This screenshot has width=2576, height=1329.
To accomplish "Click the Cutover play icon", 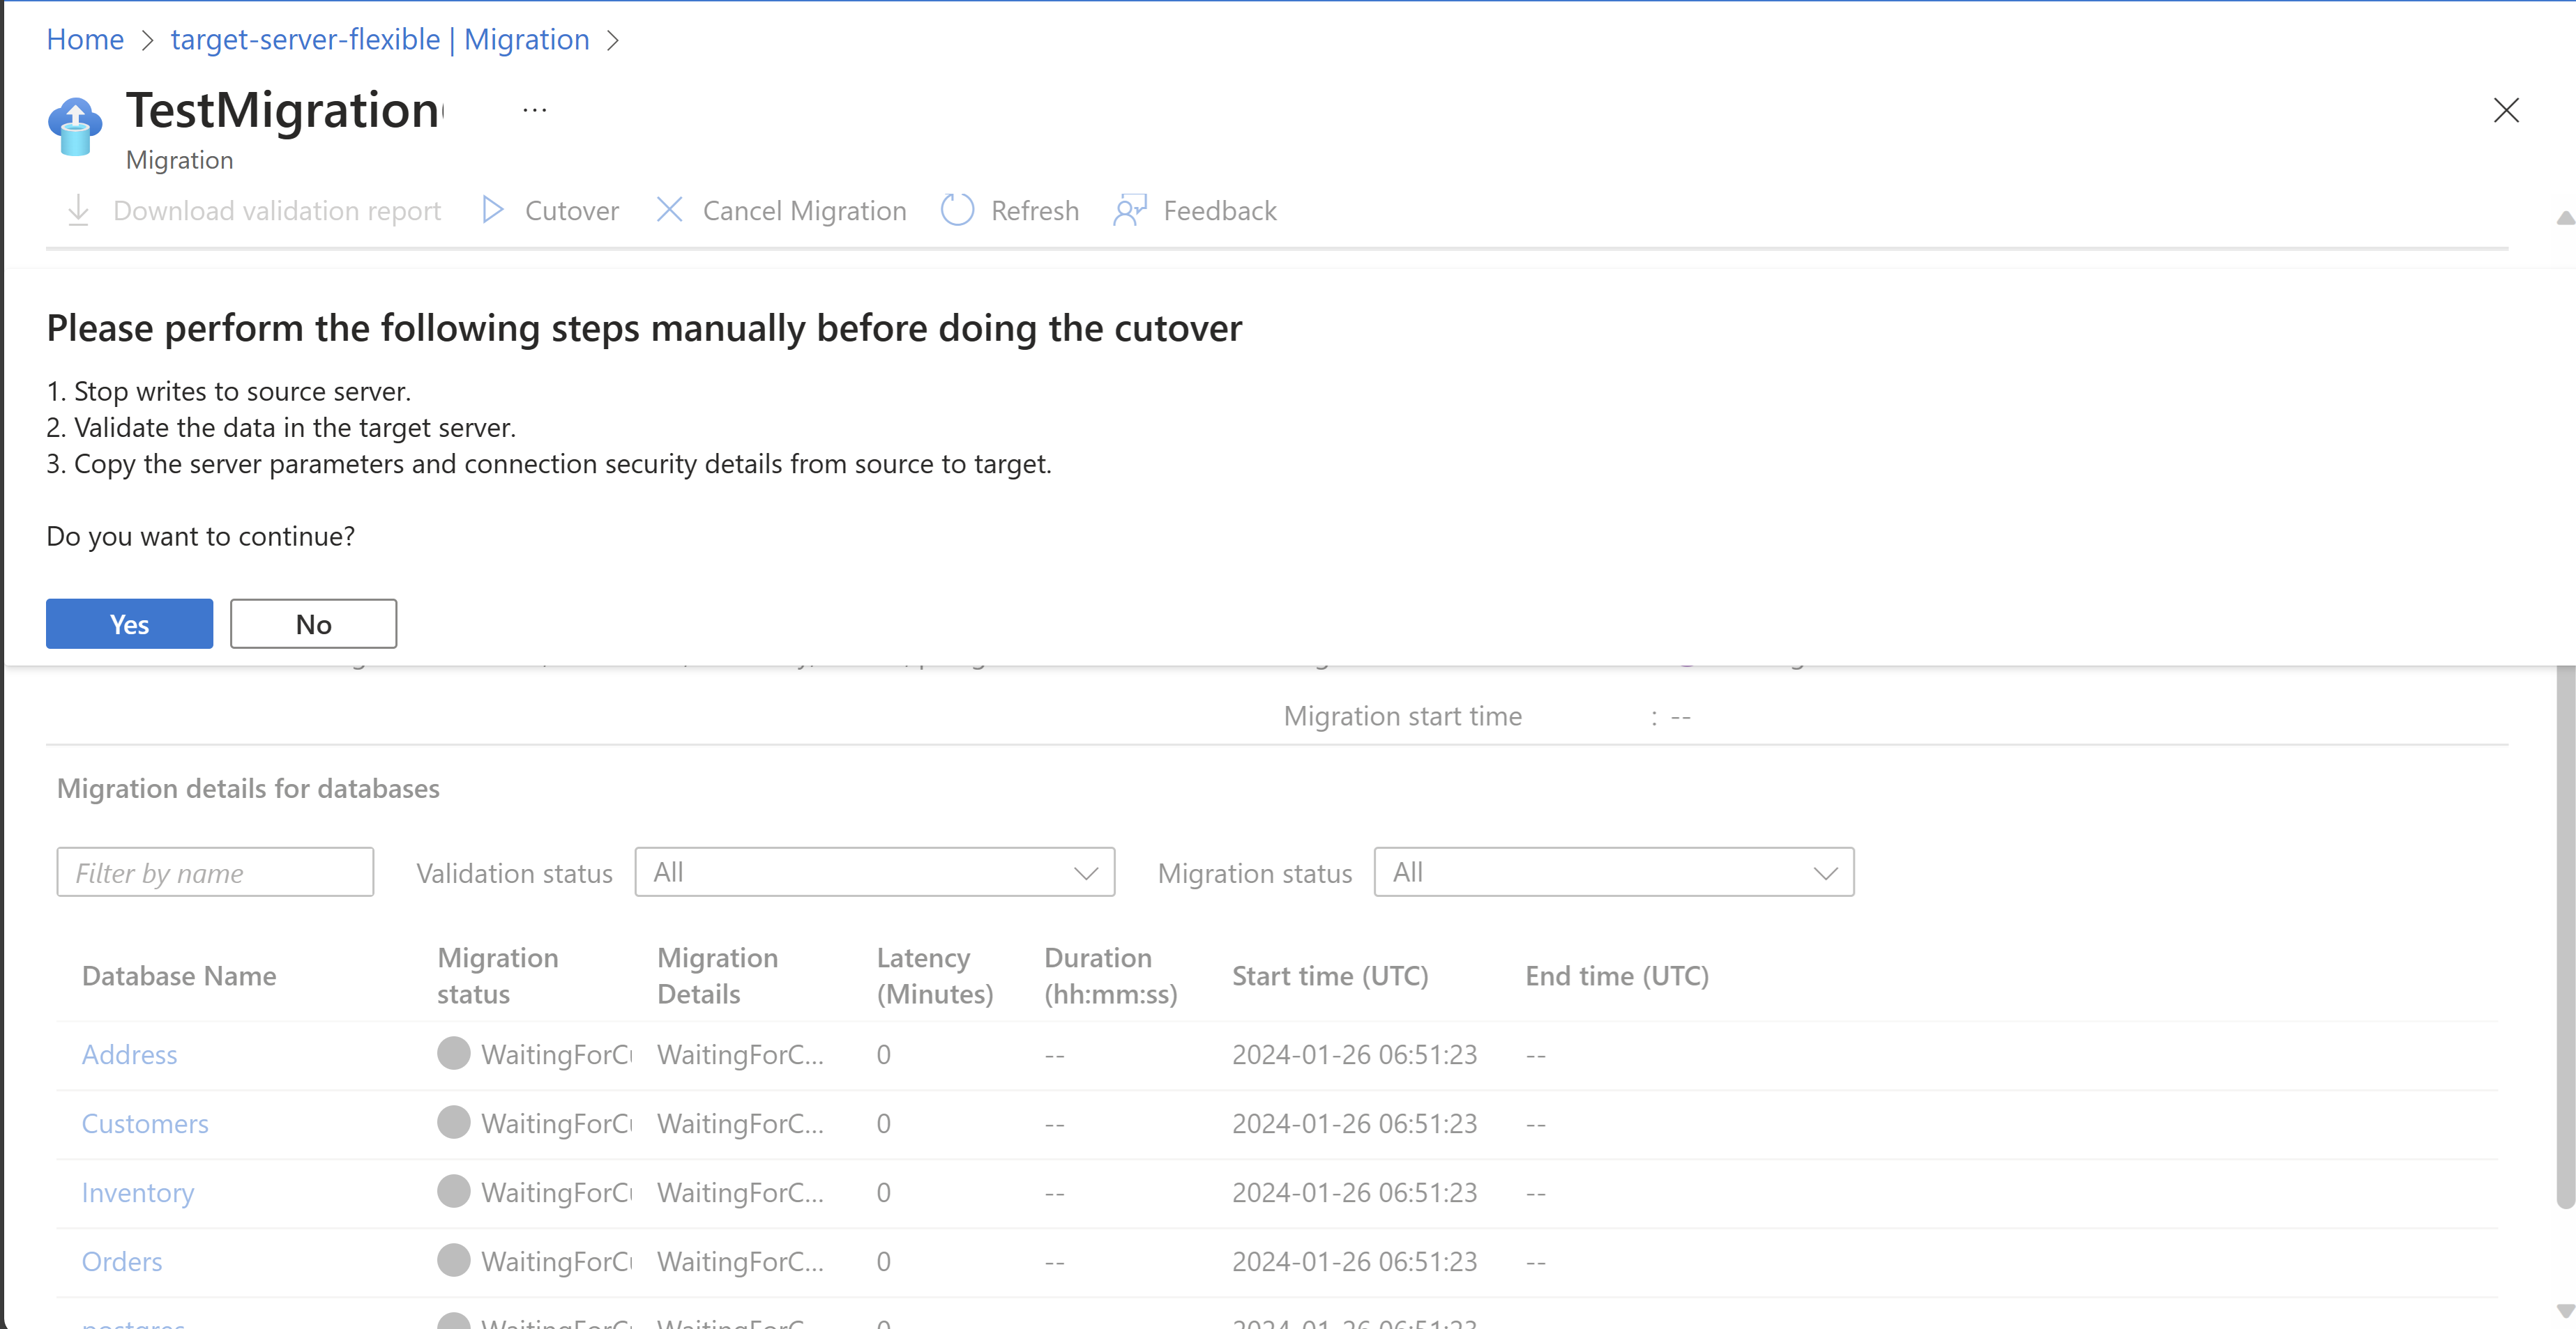I will 492,210.
